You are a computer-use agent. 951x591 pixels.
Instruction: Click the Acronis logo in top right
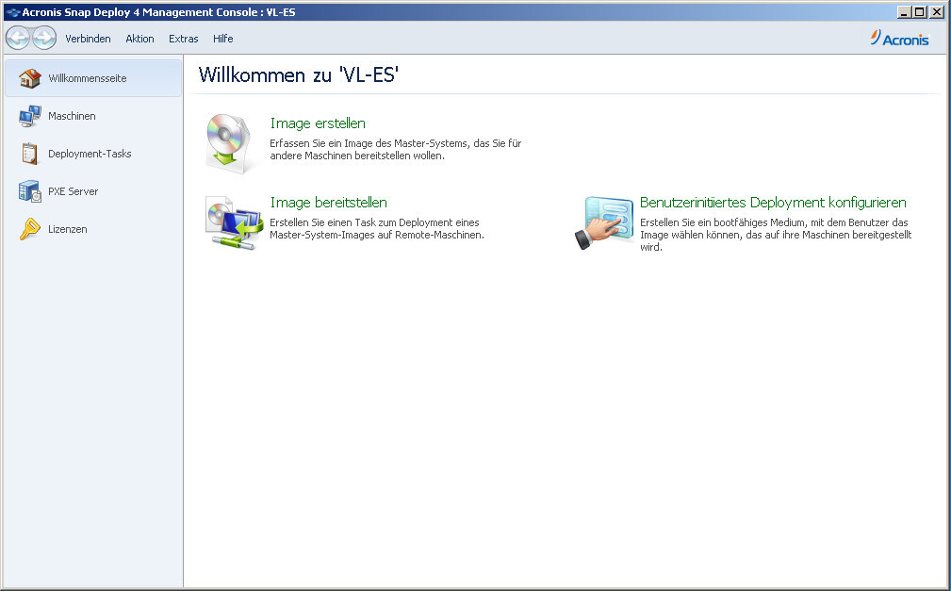pyautogui.click(x=900, y=39)
